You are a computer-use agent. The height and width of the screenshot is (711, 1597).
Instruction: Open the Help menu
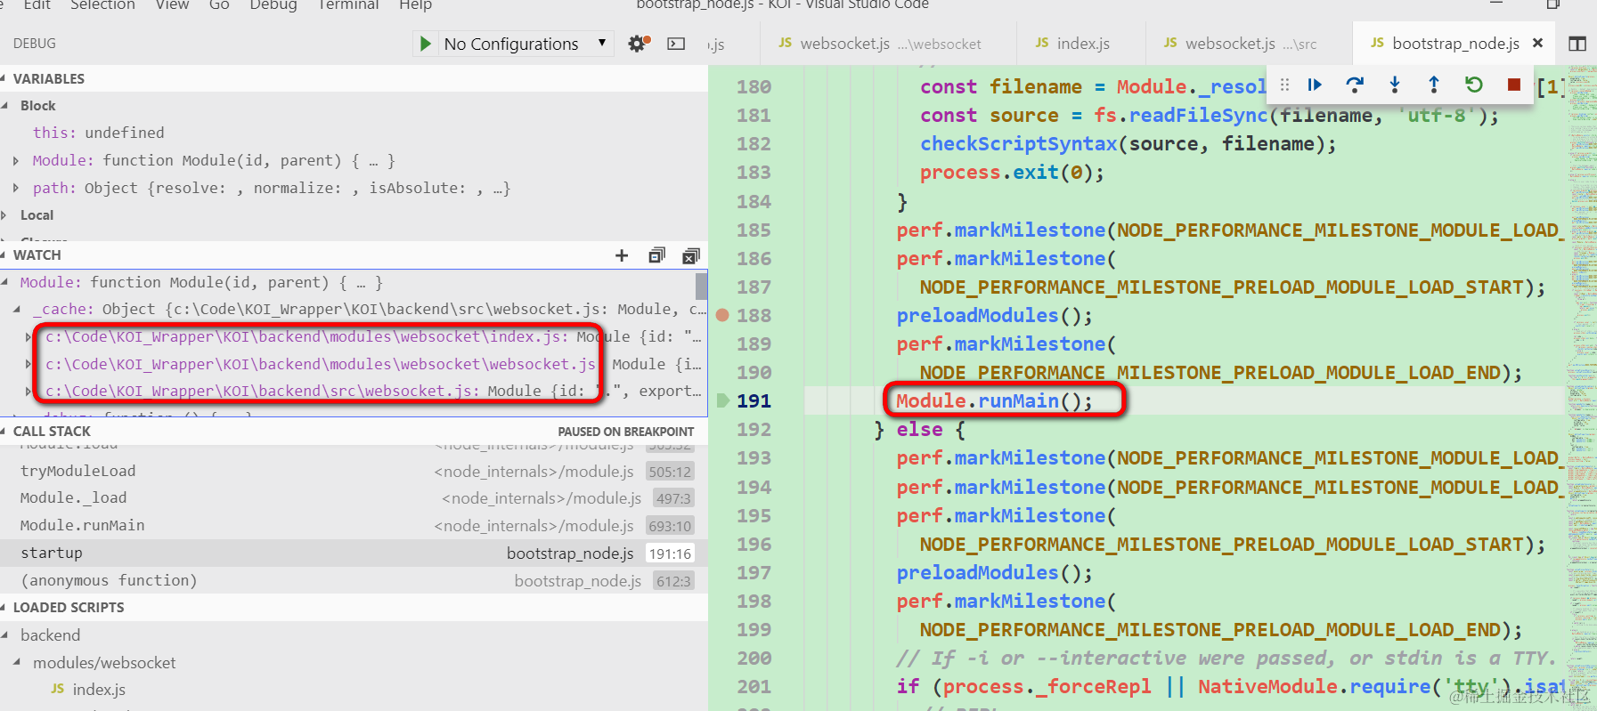point(415,5)
